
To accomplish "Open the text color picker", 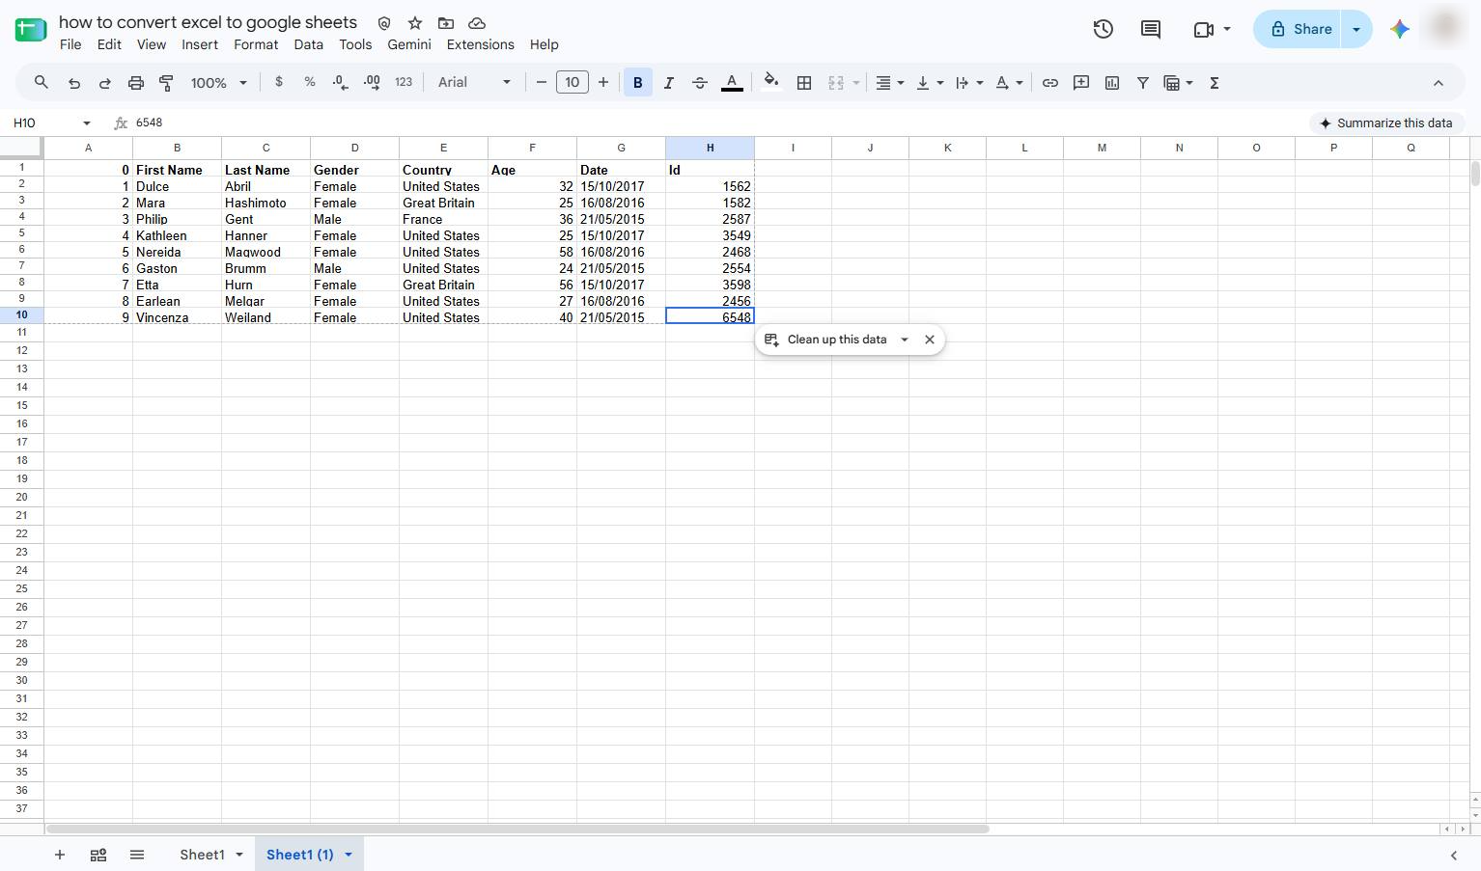I will point(732,83).
